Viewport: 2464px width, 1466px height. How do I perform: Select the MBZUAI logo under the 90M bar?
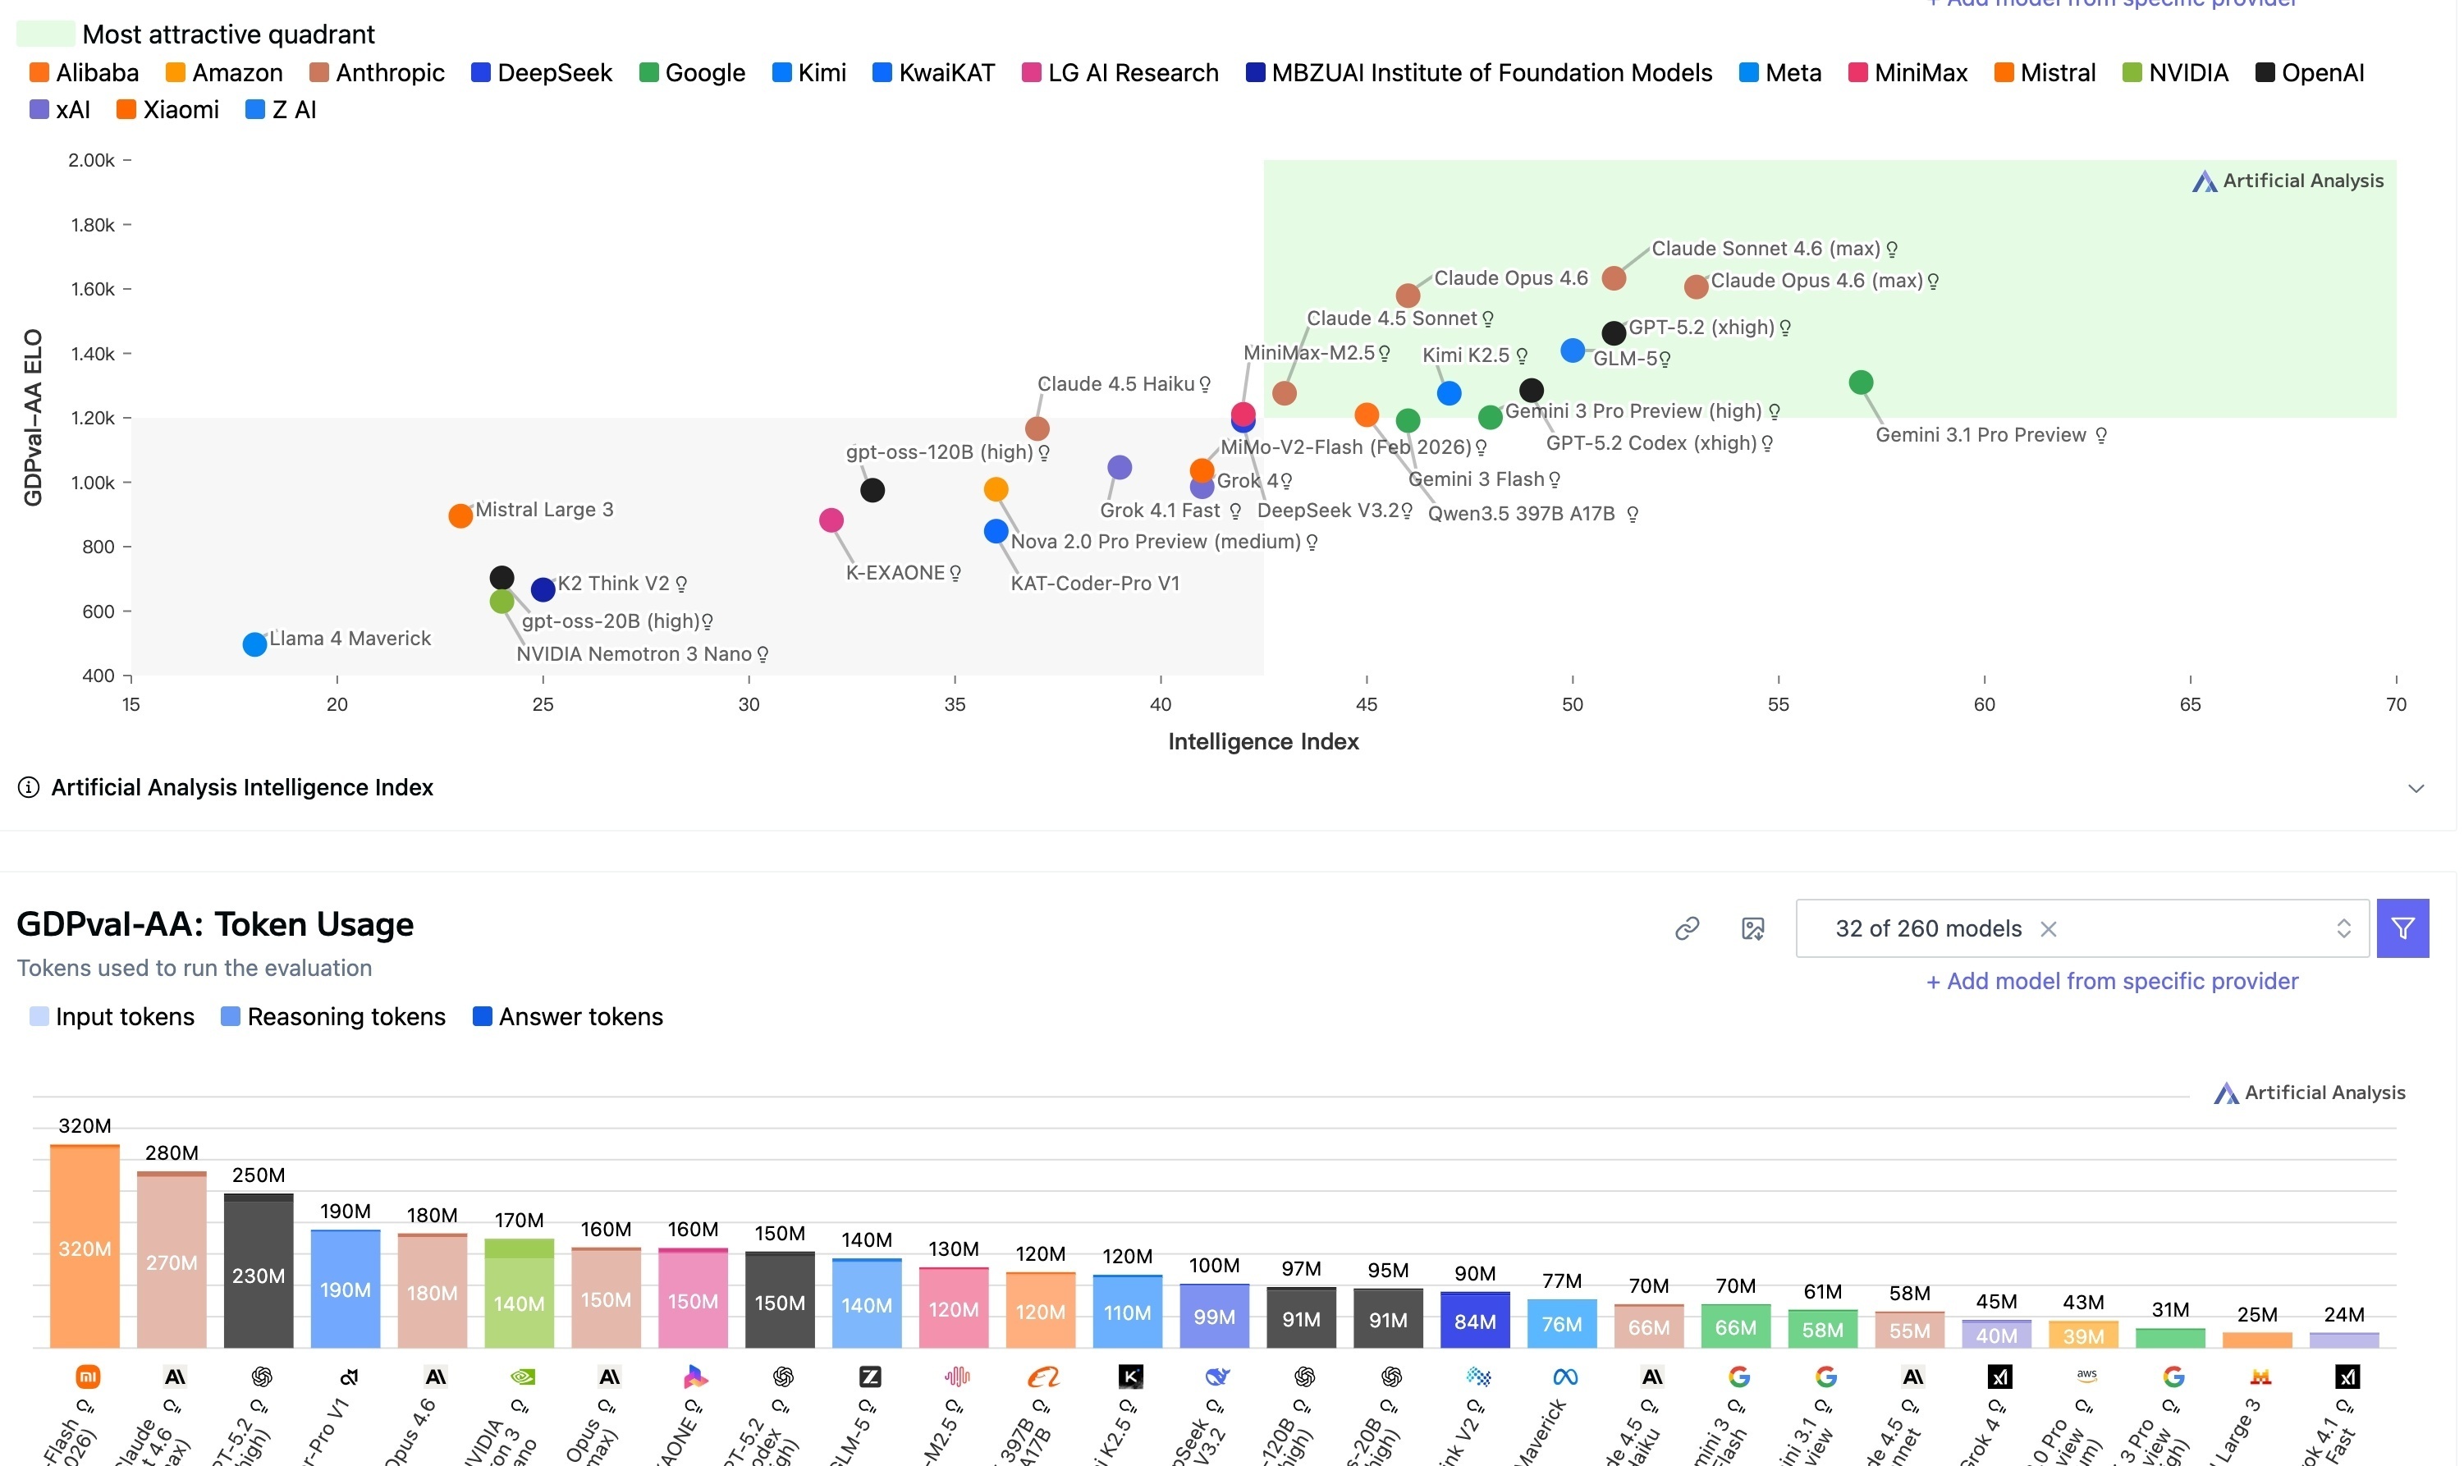pyautogui.click(x=1477, y=1376)
